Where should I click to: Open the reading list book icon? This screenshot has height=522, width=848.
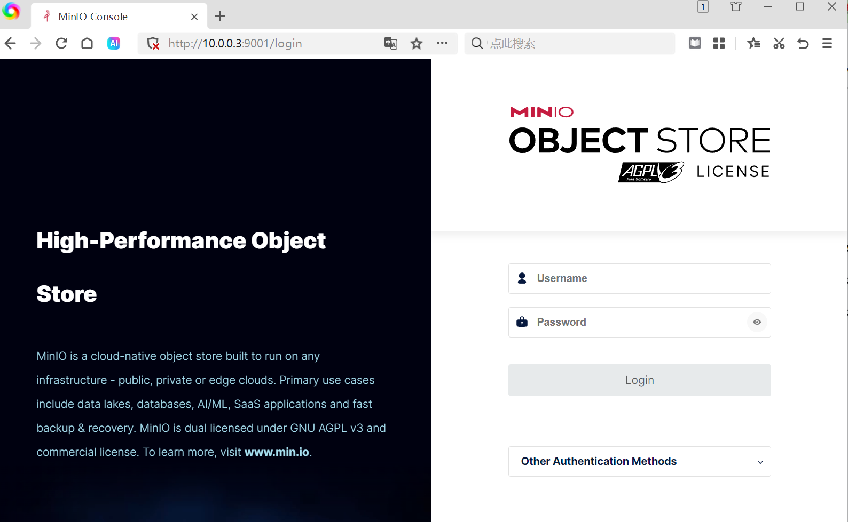(695, 43)
